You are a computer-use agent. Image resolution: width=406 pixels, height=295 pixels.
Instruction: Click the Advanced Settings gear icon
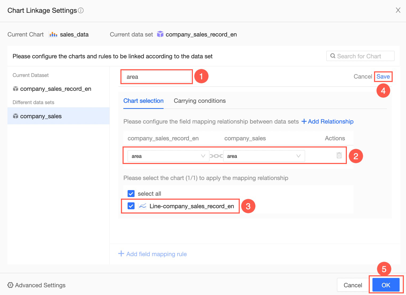pos(10,285)
